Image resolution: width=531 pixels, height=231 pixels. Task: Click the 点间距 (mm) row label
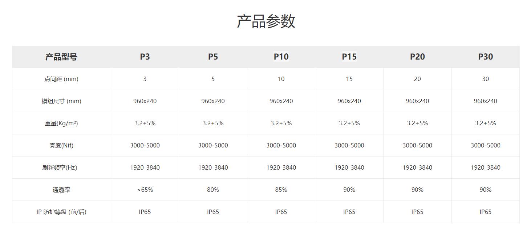tap(61, 79)
